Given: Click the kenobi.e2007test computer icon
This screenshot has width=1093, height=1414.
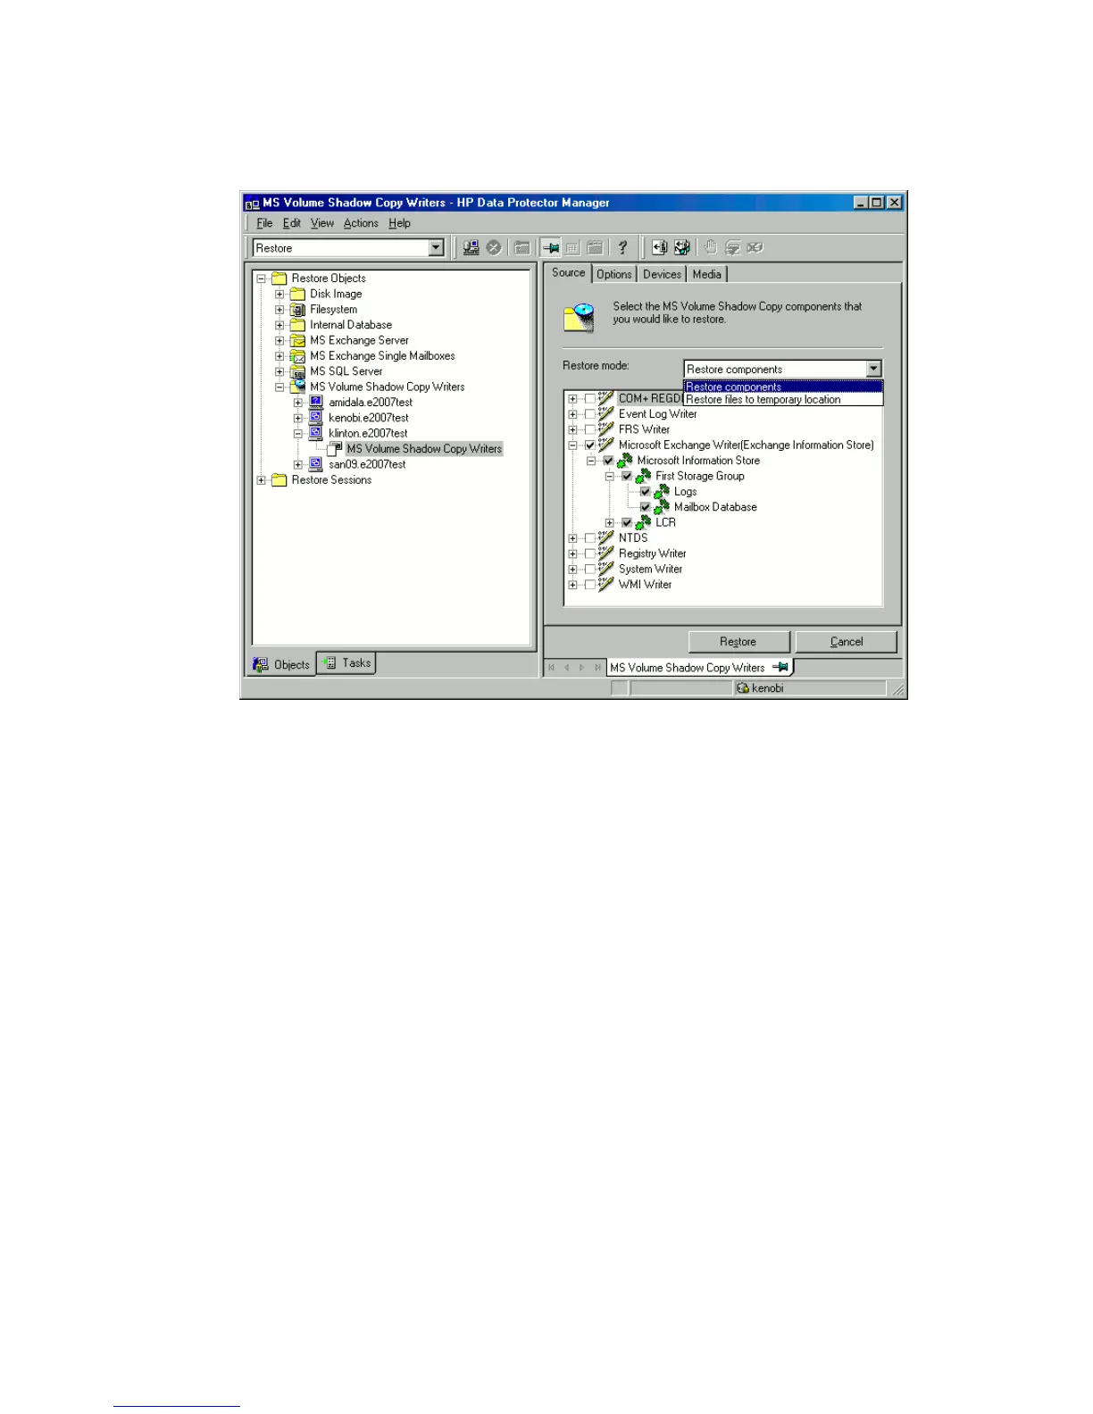Looking at the screenshot, I should (316, 418).
